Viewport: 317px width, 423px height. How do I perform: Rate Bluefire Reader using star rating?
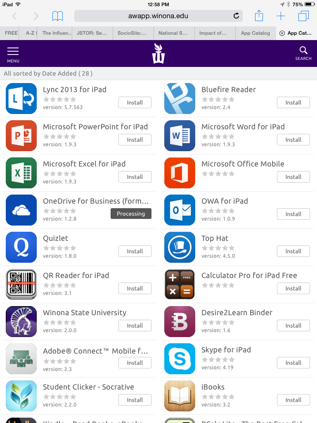coord(218,99)
